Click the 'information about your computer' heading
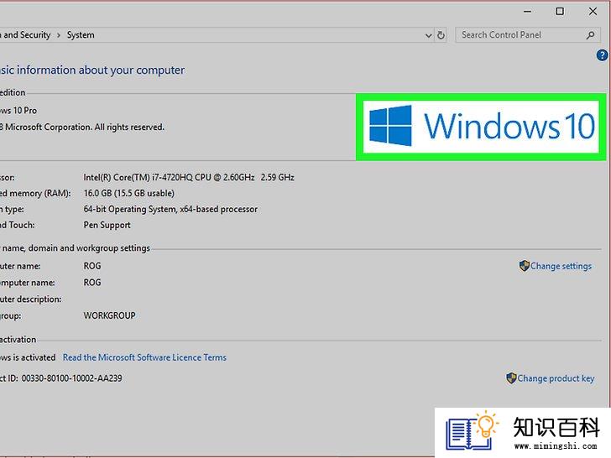Screen dimensions: 611x458 click(101, 70)
